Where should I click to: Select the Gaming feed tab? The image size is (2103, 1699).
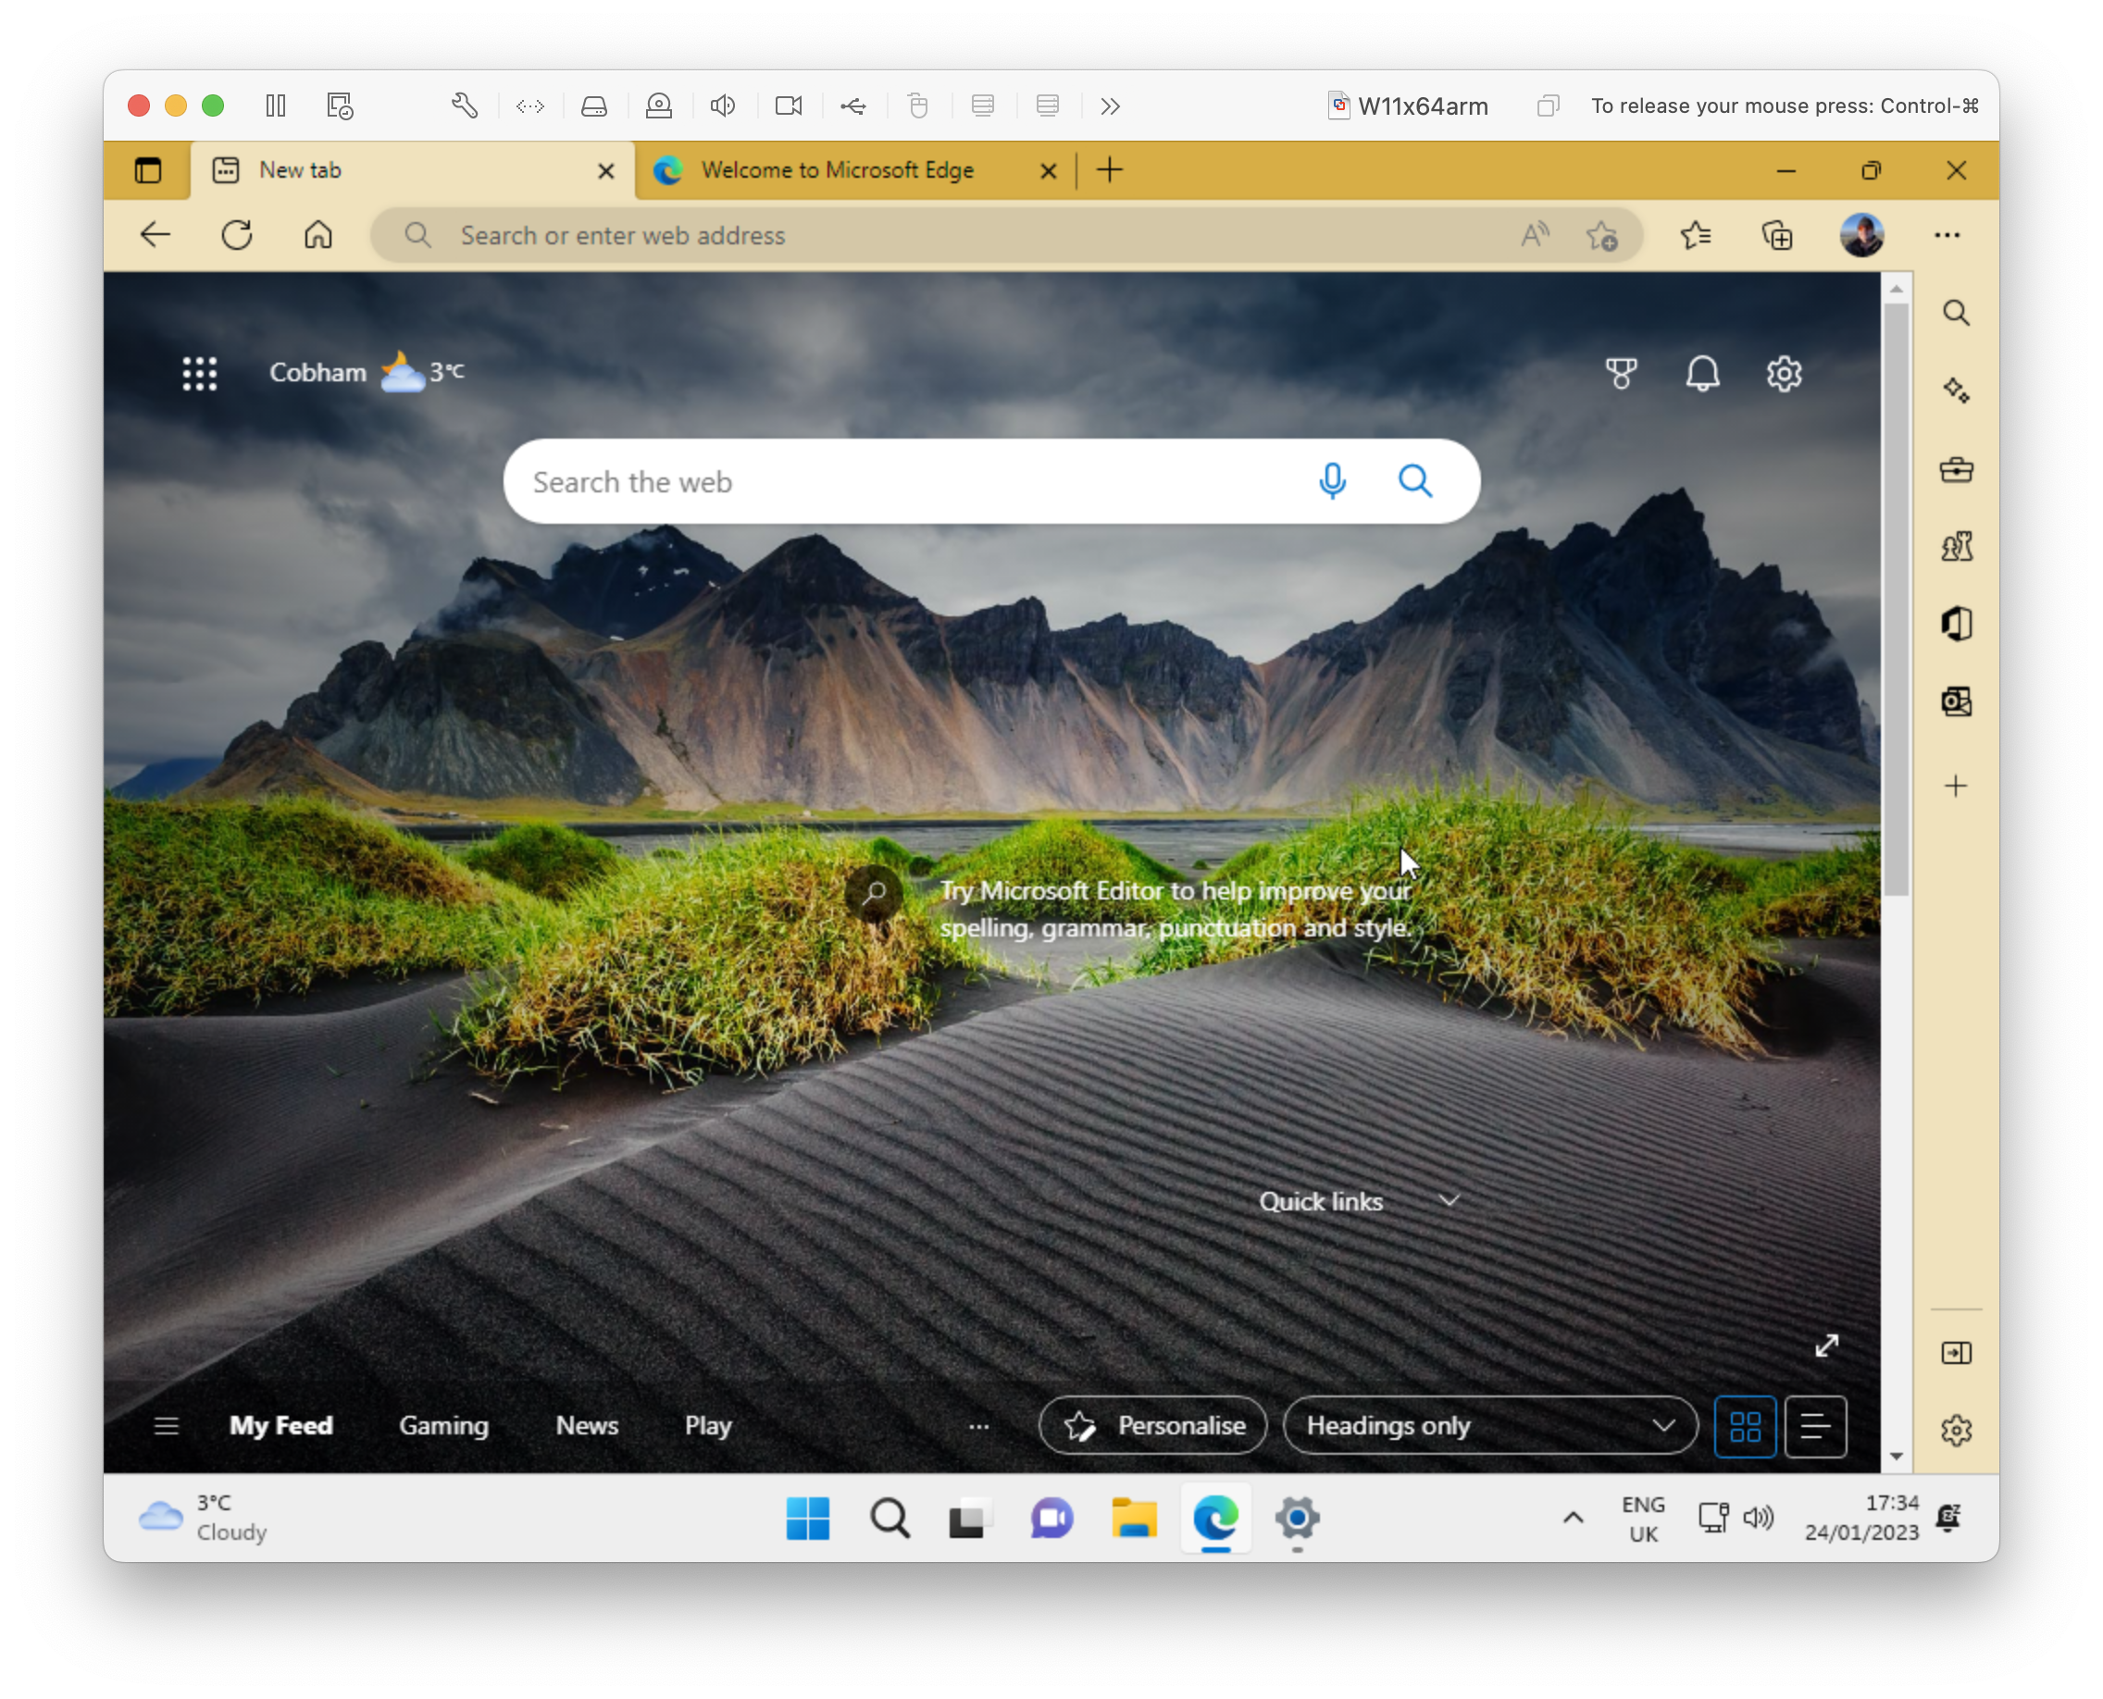[443, 1426]
